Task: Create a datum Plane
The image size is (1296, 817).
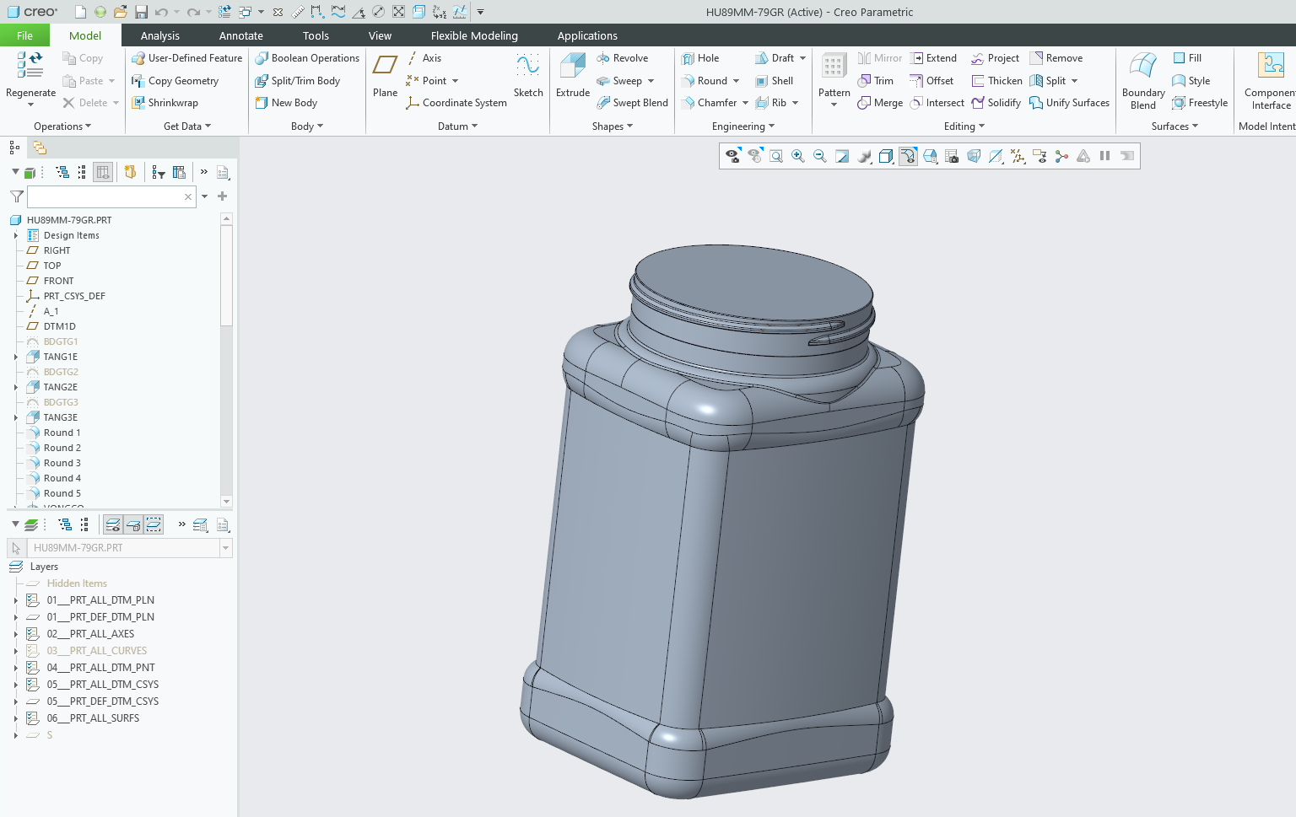Action: point(385,67)
